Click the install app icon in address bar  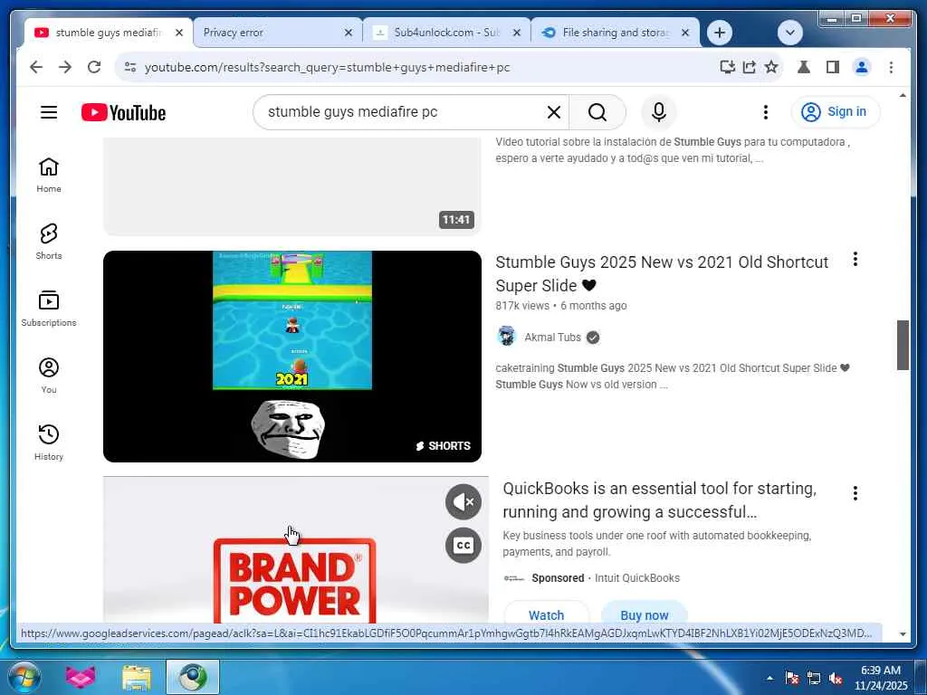(x=727, y=67)
